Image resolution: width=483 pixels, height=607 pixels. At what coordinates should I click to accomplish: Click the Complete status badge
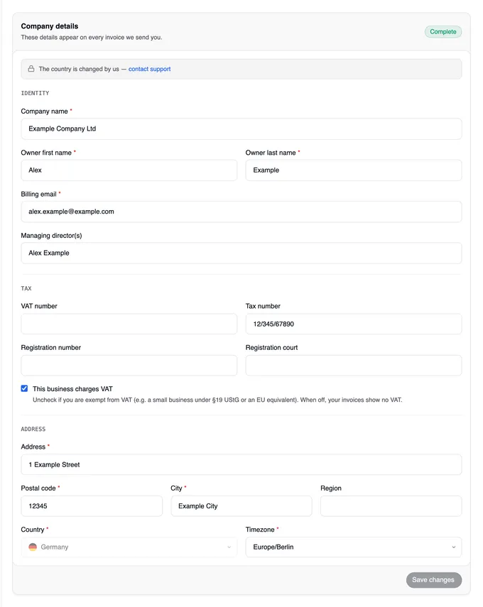[x=443, y=32]
